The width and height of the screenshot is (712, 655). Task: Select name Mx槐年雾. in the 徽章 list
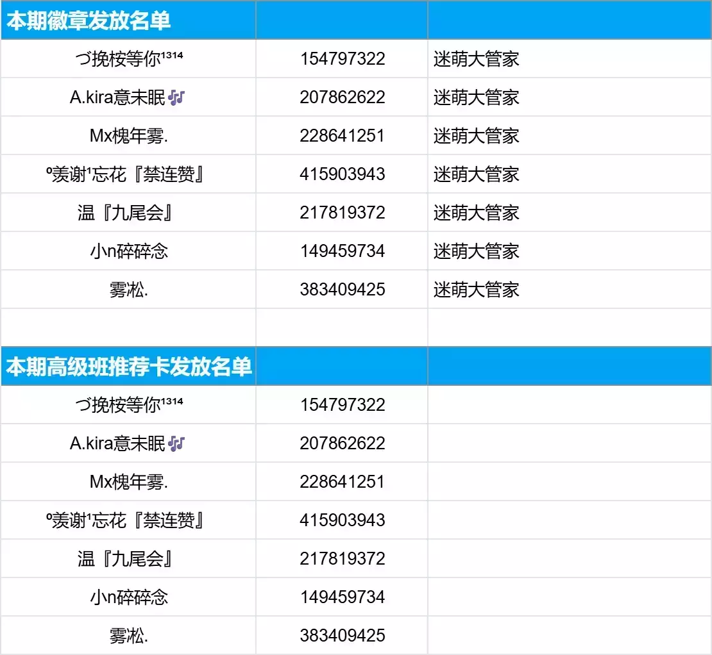(x=128, y=136)
